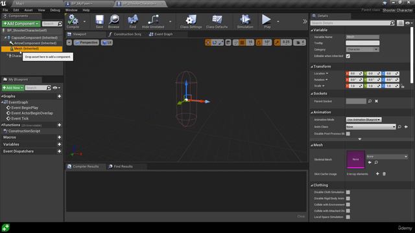Image resolution: width=415 pixels, height=233 pixels.
Task: Select the rotate gizmo mode icon
Action: coord(214,42)
